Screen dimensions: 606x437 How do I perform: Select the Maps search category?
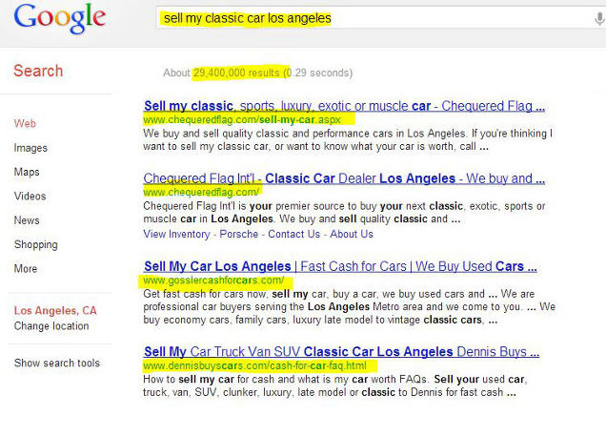(x=27, y=172)
